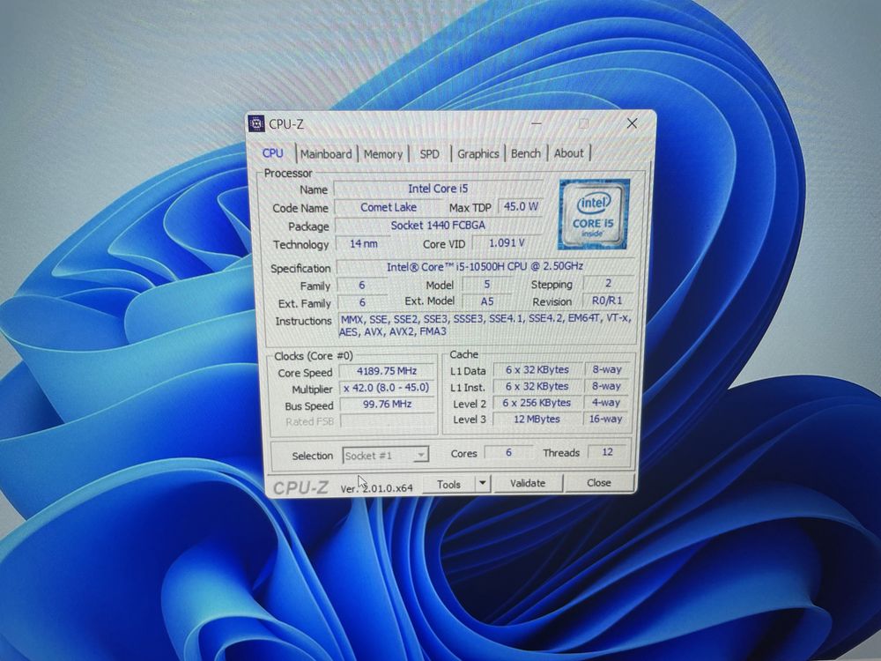
Task: Click the Code Name value 'Comet Lake'
Action: tap(389, 207)
